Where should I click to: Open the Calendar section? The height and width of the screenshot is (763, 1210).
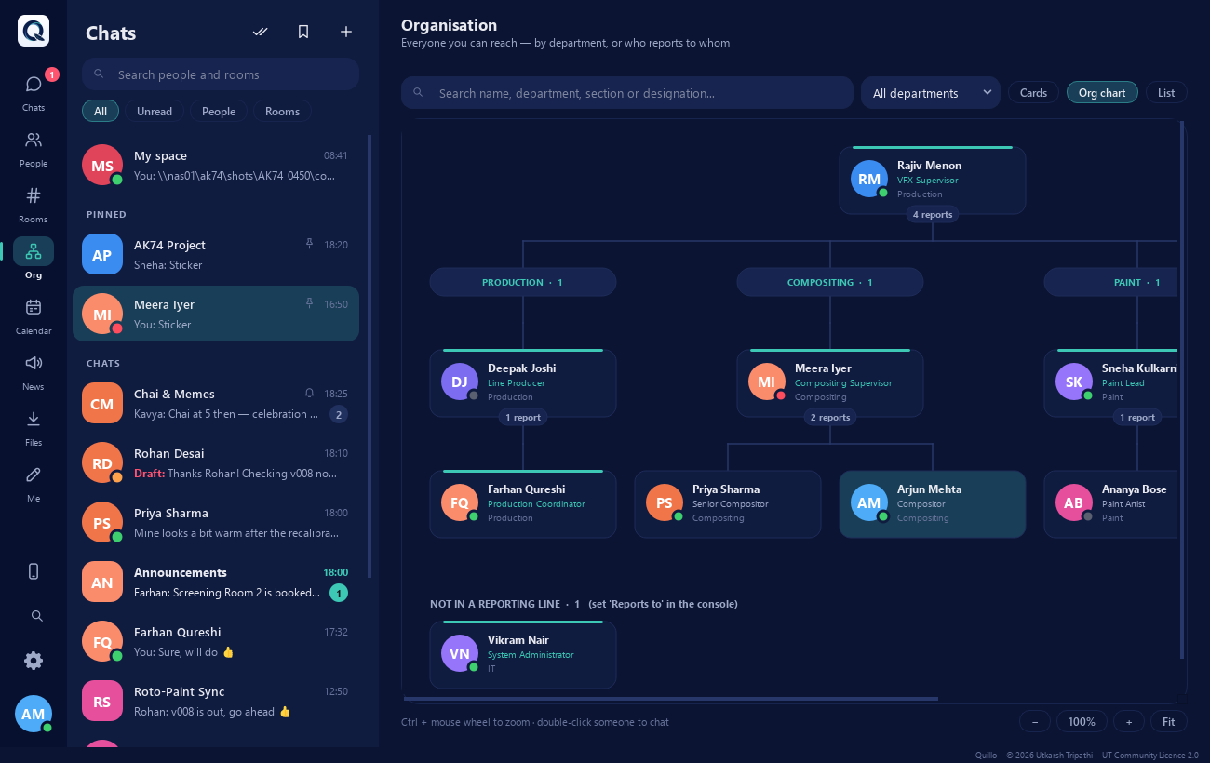(x=34, y=316)
